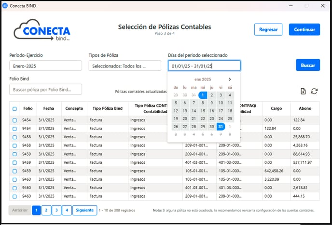Click the Abono column header
Screen dimensions: 332x225
pos(305,108)
